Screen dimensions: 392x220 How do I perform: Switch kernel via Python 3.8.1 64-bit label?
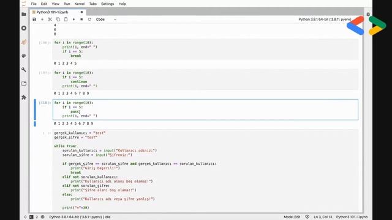click(x=325, y=19)
